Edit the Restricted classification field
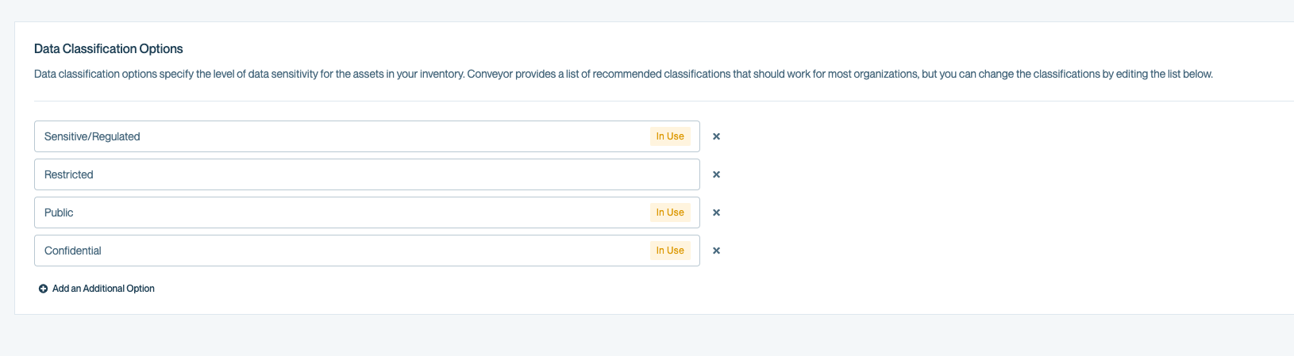 click(318, 174)
